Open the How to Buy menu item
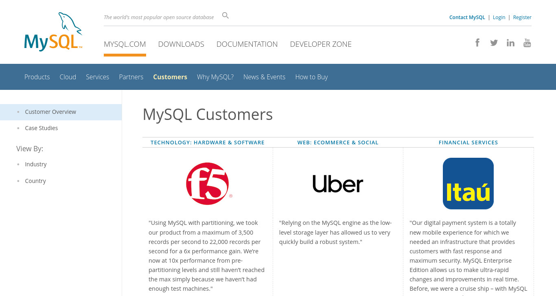Screen dimensions: 556x296 point(311,77)
